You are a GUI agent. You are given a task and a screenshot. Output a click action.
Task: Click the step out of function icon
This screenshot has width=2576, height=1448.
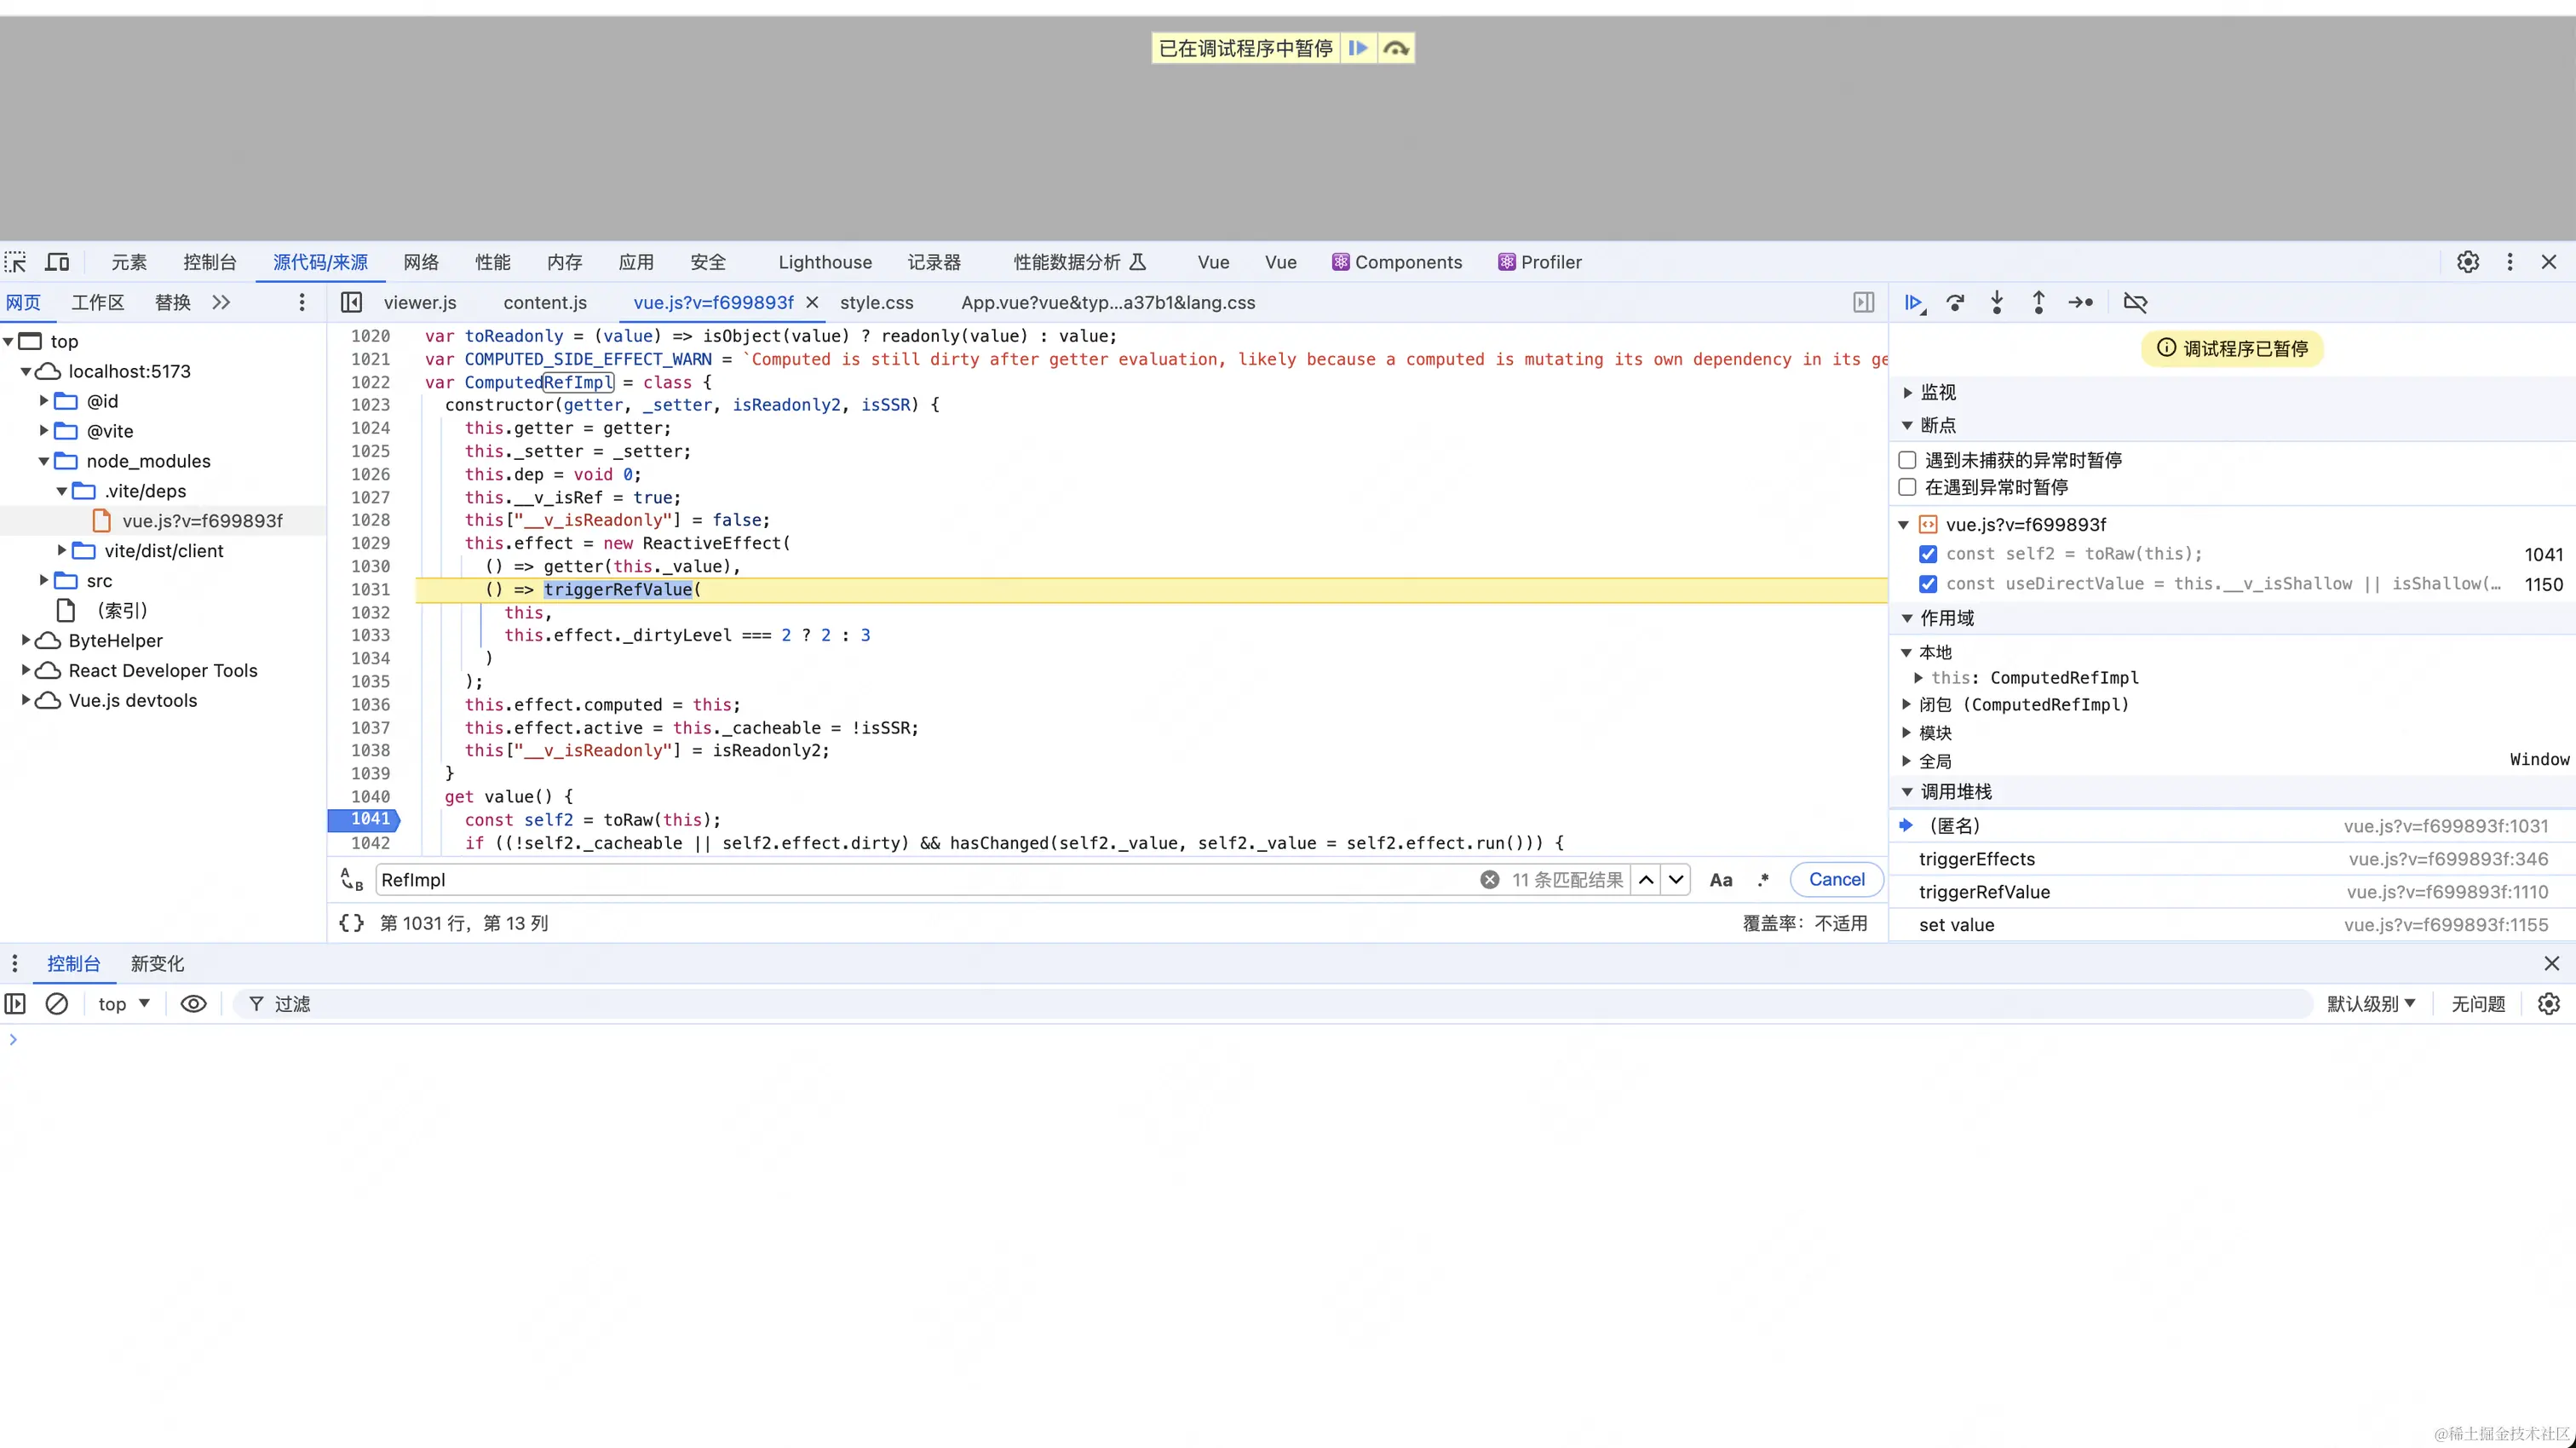(2038, 302)
